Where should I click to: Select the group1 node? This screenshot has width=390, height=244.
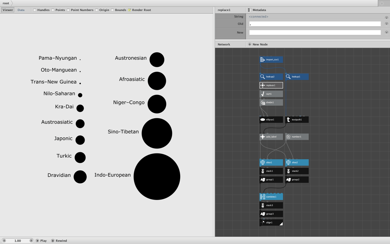(x=271, y=180)
